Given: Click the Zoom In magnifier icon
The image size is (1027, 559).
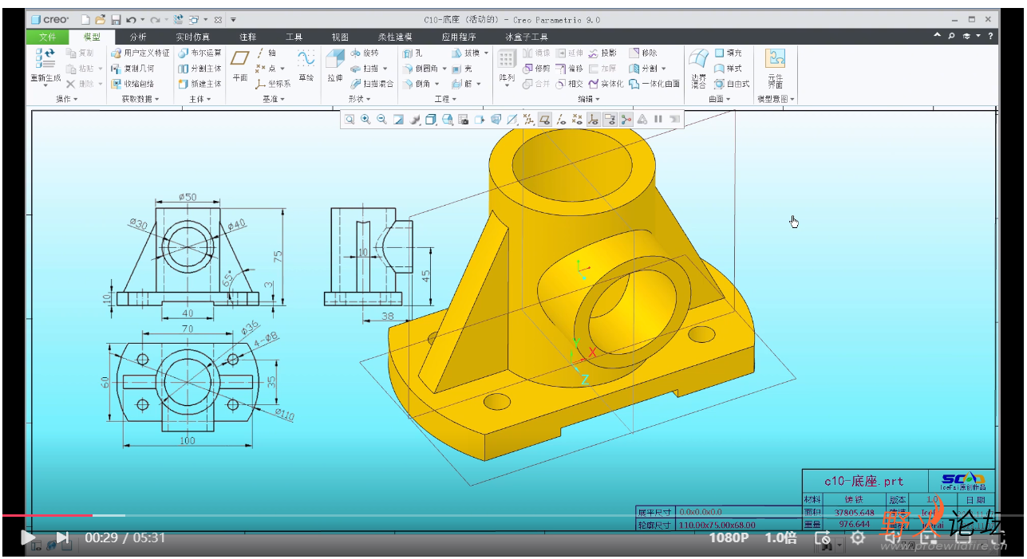Looking at the screenshot, I should (x=365, y=120).
